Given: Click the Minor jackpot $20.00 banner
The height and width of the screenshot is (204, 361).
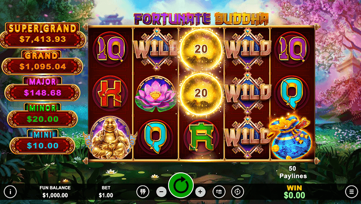Looking at the screenshot, I should coord(42,115).
